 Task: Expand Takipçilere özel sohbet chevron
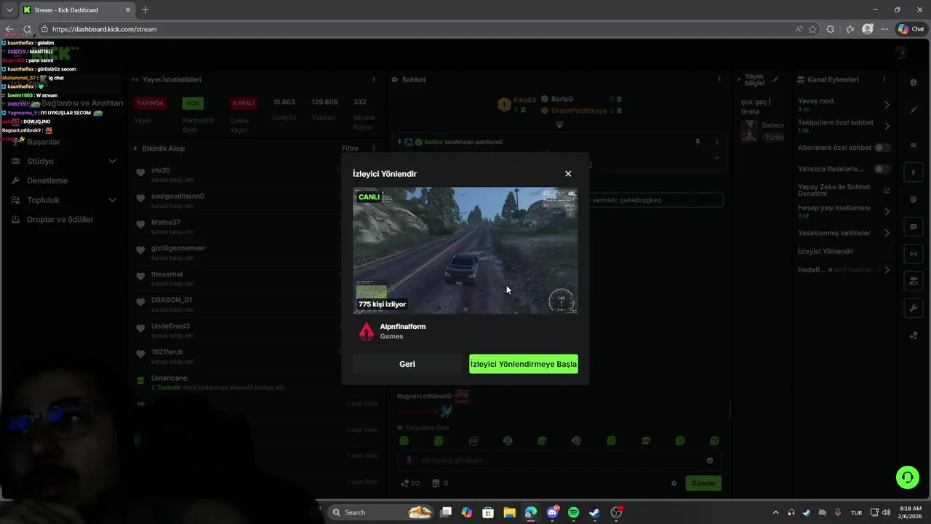pyautogui.click(x=887, y=126)
